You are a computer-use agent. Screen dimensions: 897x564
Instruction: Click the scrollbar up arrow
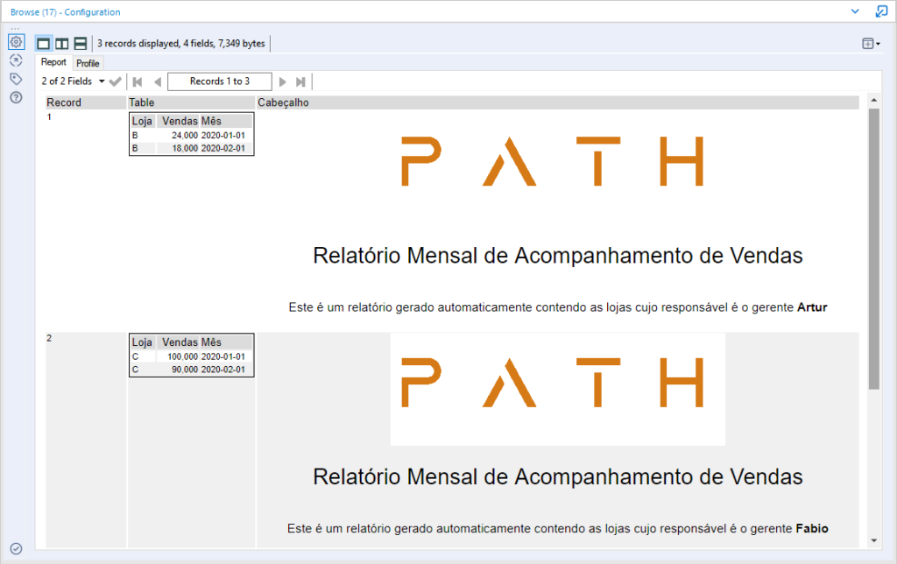click(x=873, y=100)
